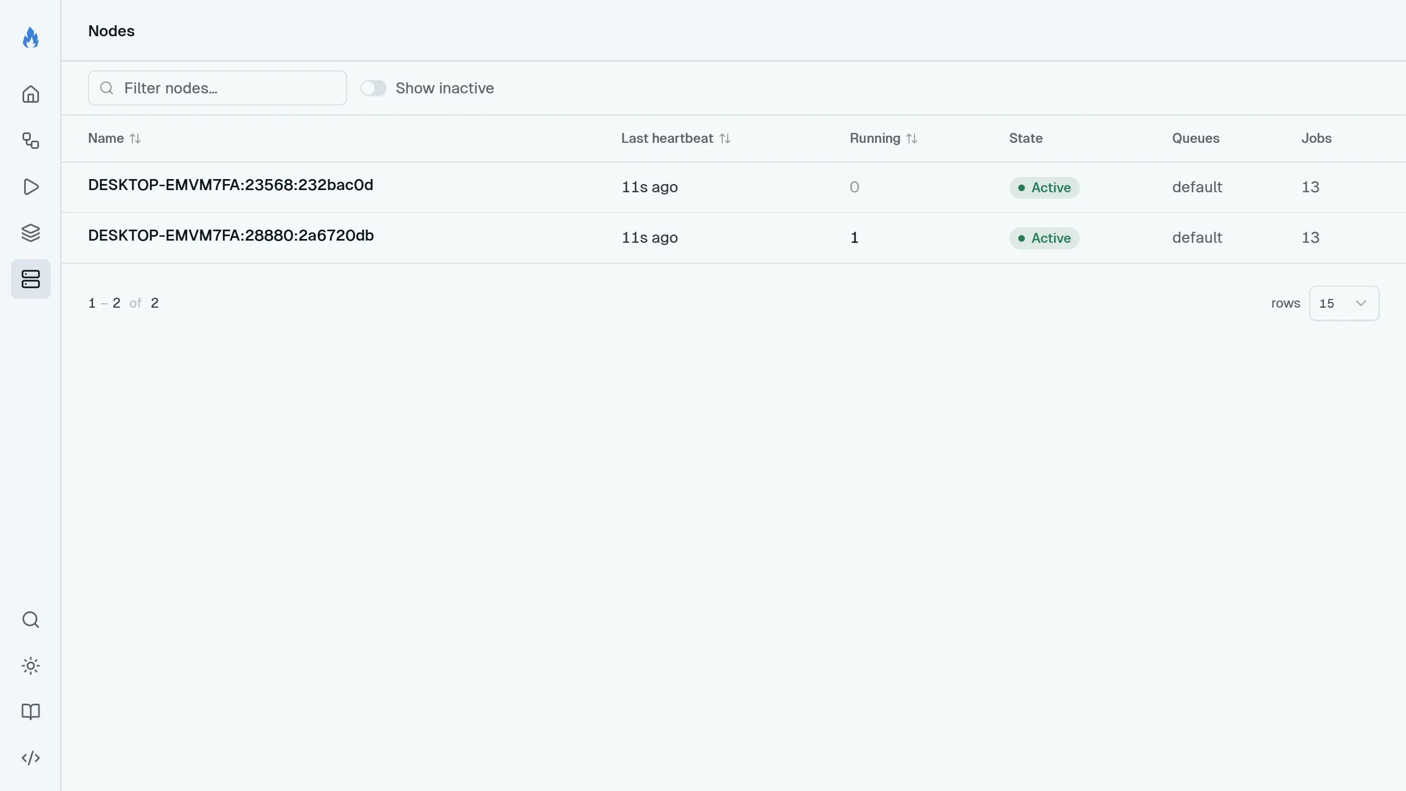Toggle the Show inactive switch
This screenshot has height=791, width=1406.
coord(373,88)
